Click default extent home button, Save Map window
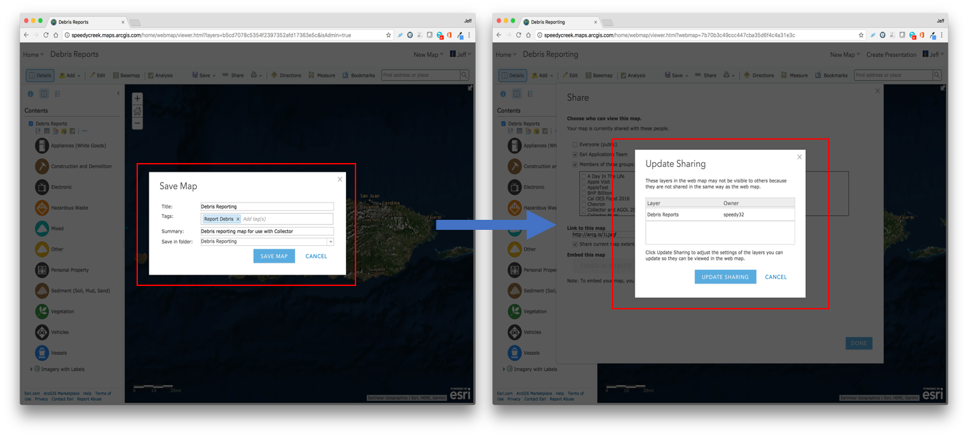968x437 pixels. pos(137,111)
